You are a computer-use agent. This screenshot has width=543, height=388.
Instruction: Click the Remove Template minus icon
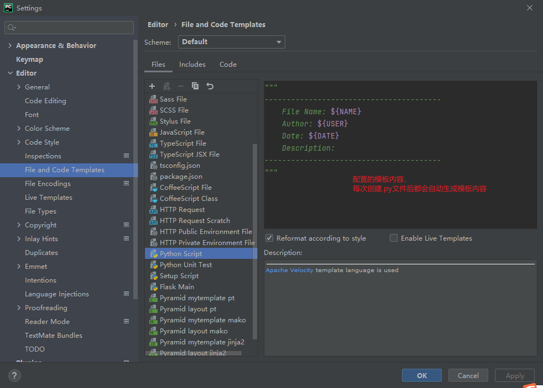[181, 86]
